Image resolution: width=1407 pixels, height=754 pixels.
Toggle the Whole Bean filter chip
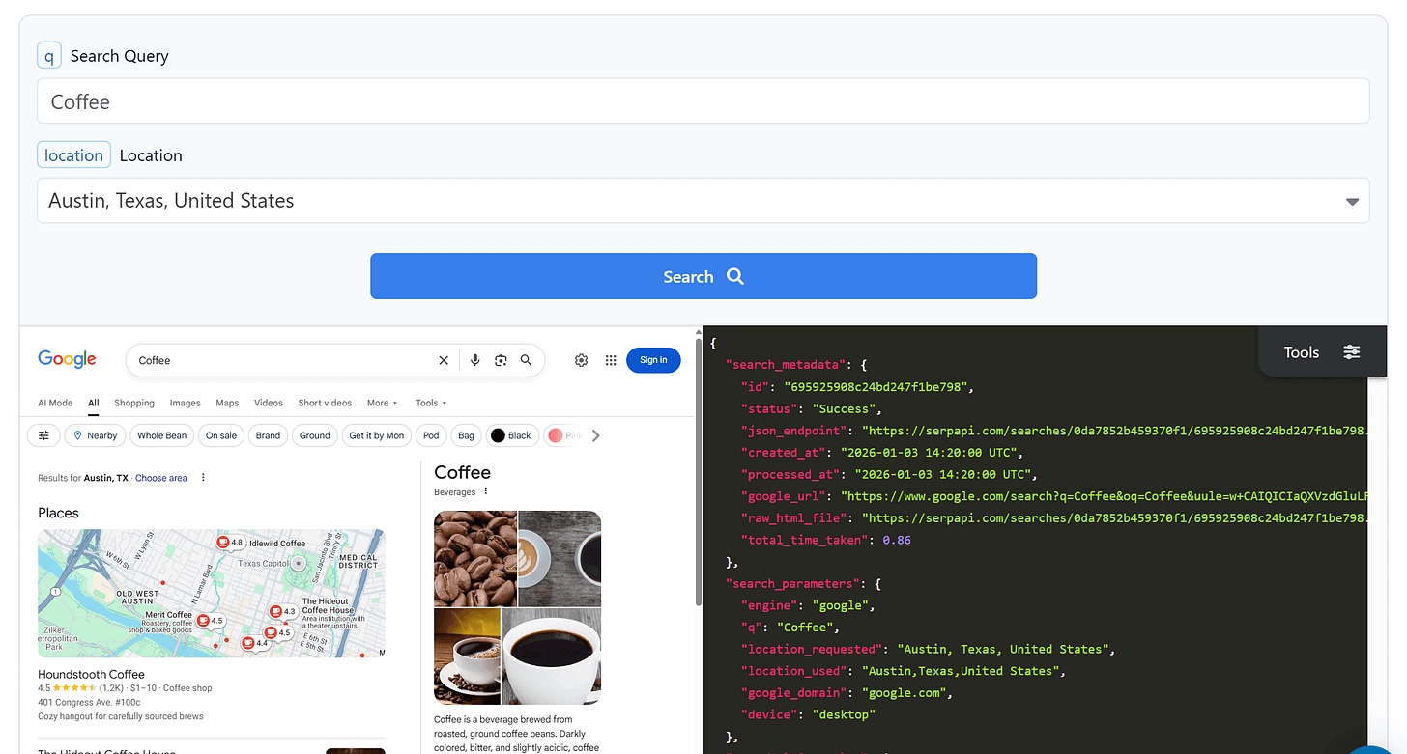click(x=161, y=435)
